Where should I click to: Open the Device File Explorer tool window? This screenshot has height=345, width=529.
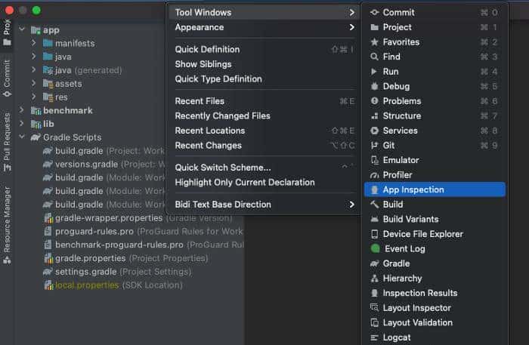422,234
